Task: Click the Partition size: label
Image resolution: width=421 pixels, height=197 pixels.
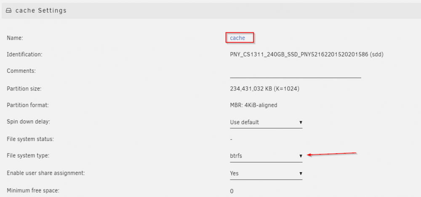Action: [24, 88]
